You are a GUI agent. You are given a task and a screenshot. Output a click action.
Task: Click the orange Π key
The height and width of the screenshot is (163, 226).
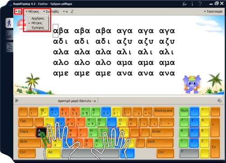click(133, 122)
